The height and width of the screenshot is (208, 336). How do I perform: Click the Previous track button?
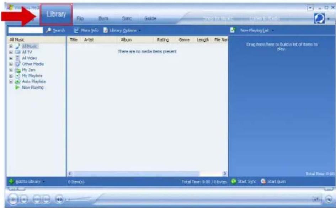pos(37,200)
